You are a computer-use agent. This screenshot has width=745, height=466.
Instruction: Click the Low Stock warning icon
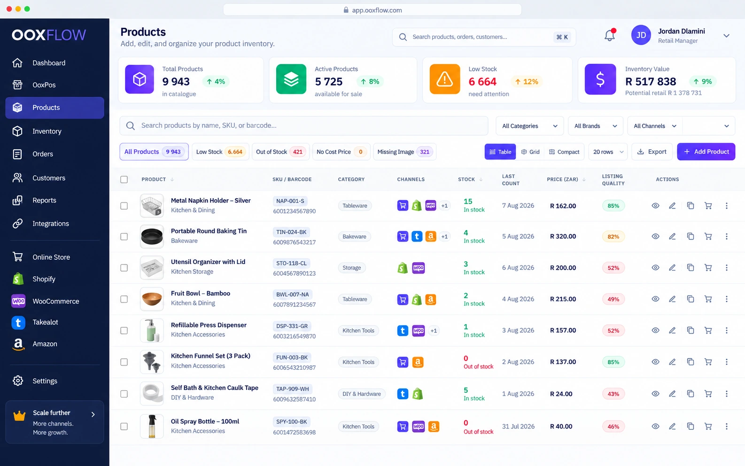[444, 79]
